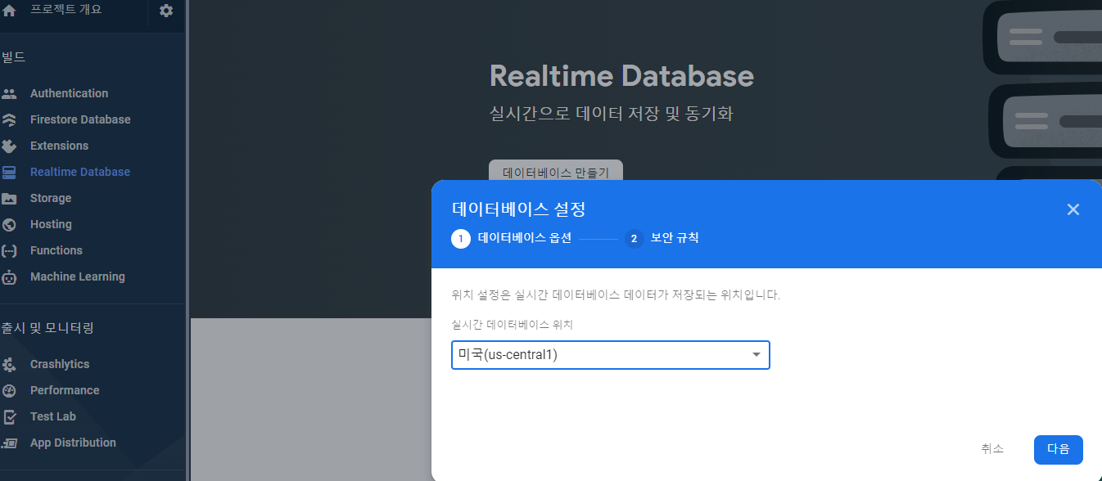Open Test Lab
The image size is (1102, 481).
(53, 416)
